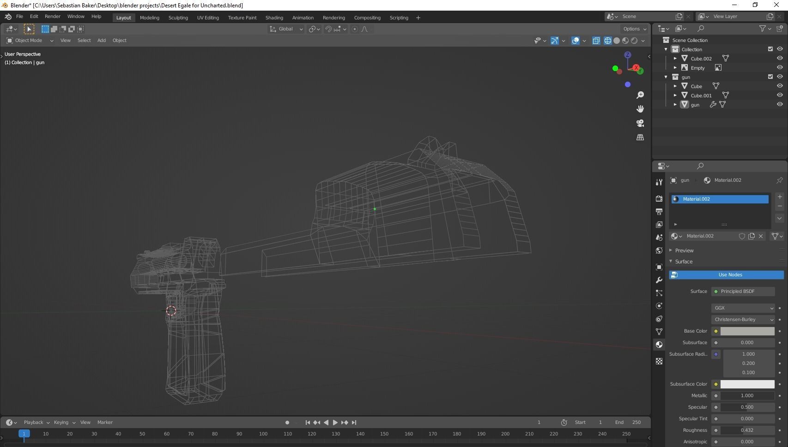Open Render properties tab icon
This screenshot has height=447, width=788.
(659, 198)
